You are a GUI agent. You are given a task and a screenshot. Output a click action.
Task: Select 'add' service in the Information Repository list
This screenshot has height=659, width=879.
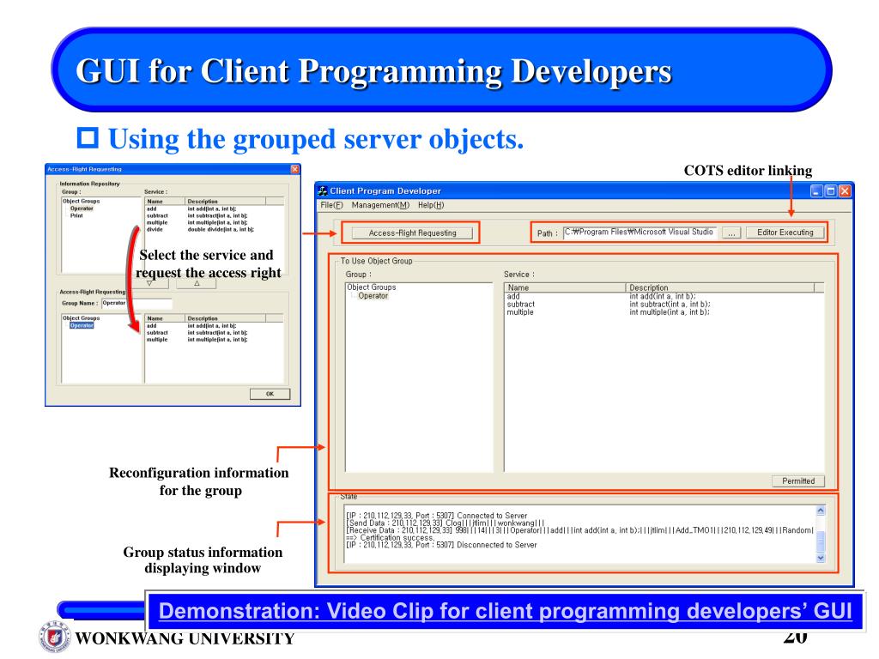[x=214, y=209]
